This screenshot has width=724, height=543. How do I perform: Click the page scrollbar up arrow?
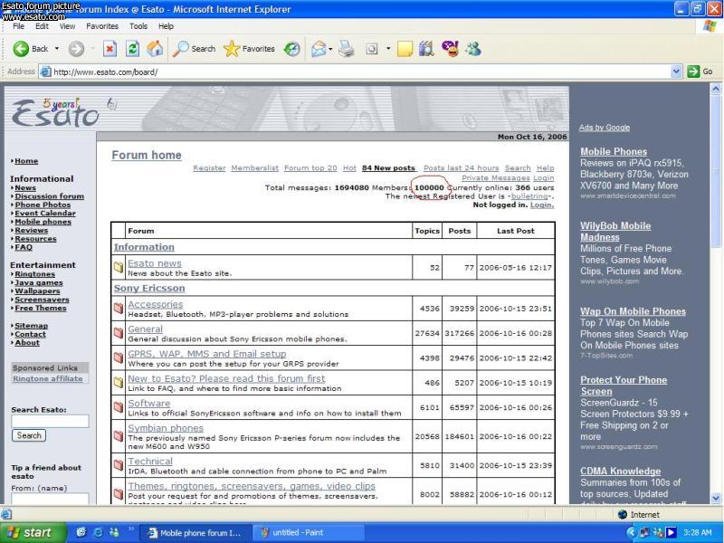(716, 89)
